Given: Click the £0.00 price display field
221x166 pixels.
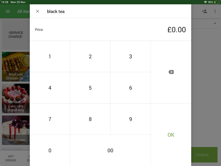Looking at the screenshot, I should (x=177, y=30).
